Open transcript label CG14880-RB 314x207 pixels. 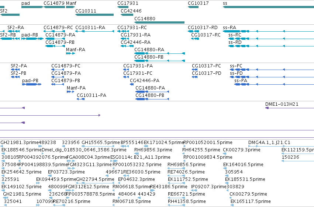pyautogui.click(x=149, y=57)
